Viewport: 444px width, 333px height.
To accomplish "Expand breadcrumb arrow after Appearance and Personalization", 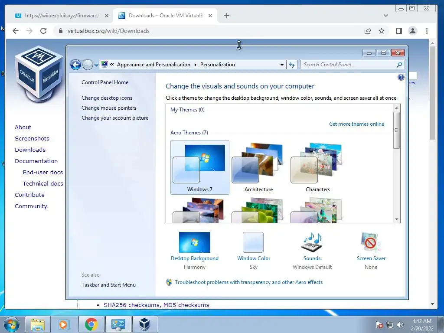I will click(196, 65).
